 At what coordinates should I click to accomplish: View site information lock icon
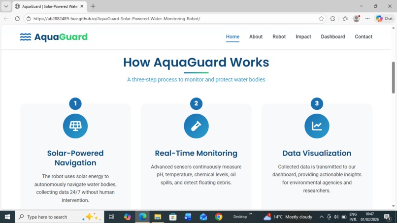tap(29, 19)
